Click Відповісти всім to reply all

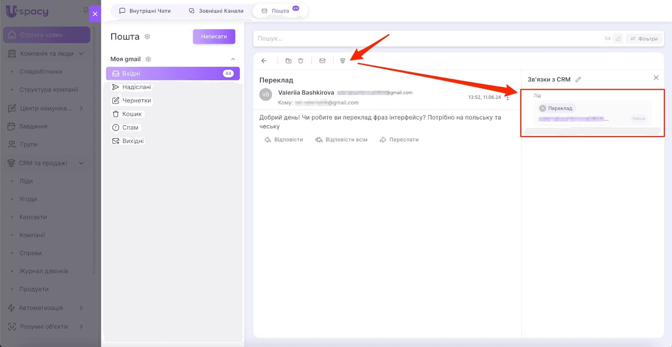341,140
